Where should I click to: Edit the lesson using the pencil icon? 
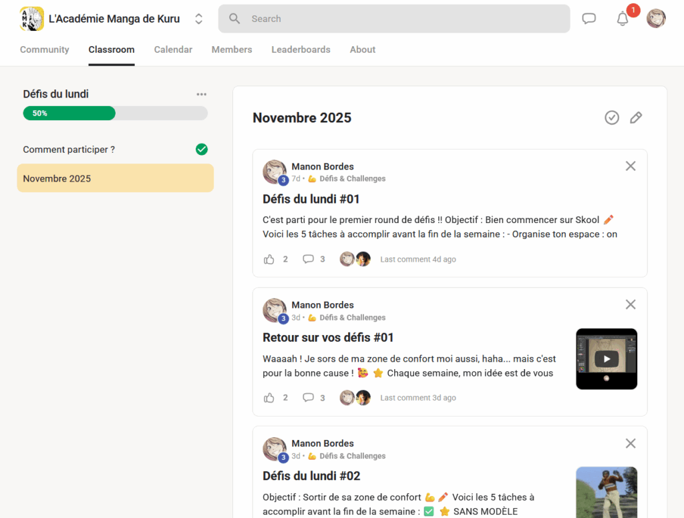point(635,117)
